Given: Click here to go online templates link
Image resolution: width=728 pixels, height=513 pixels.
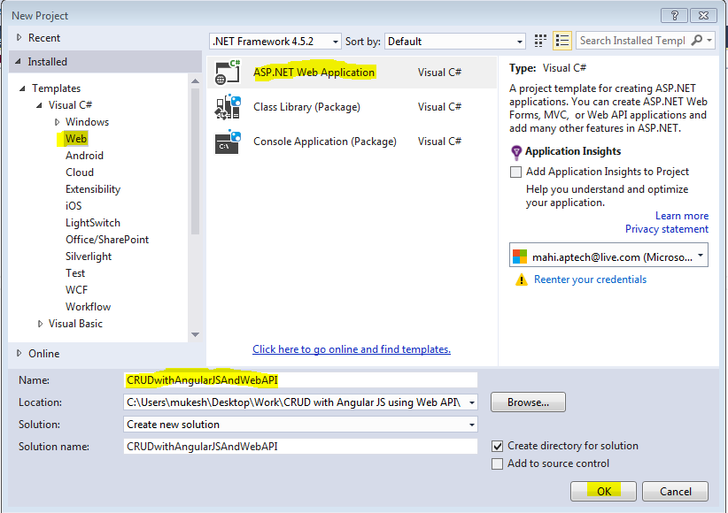Looking at the screenshot, I should [x=352, y=349].
